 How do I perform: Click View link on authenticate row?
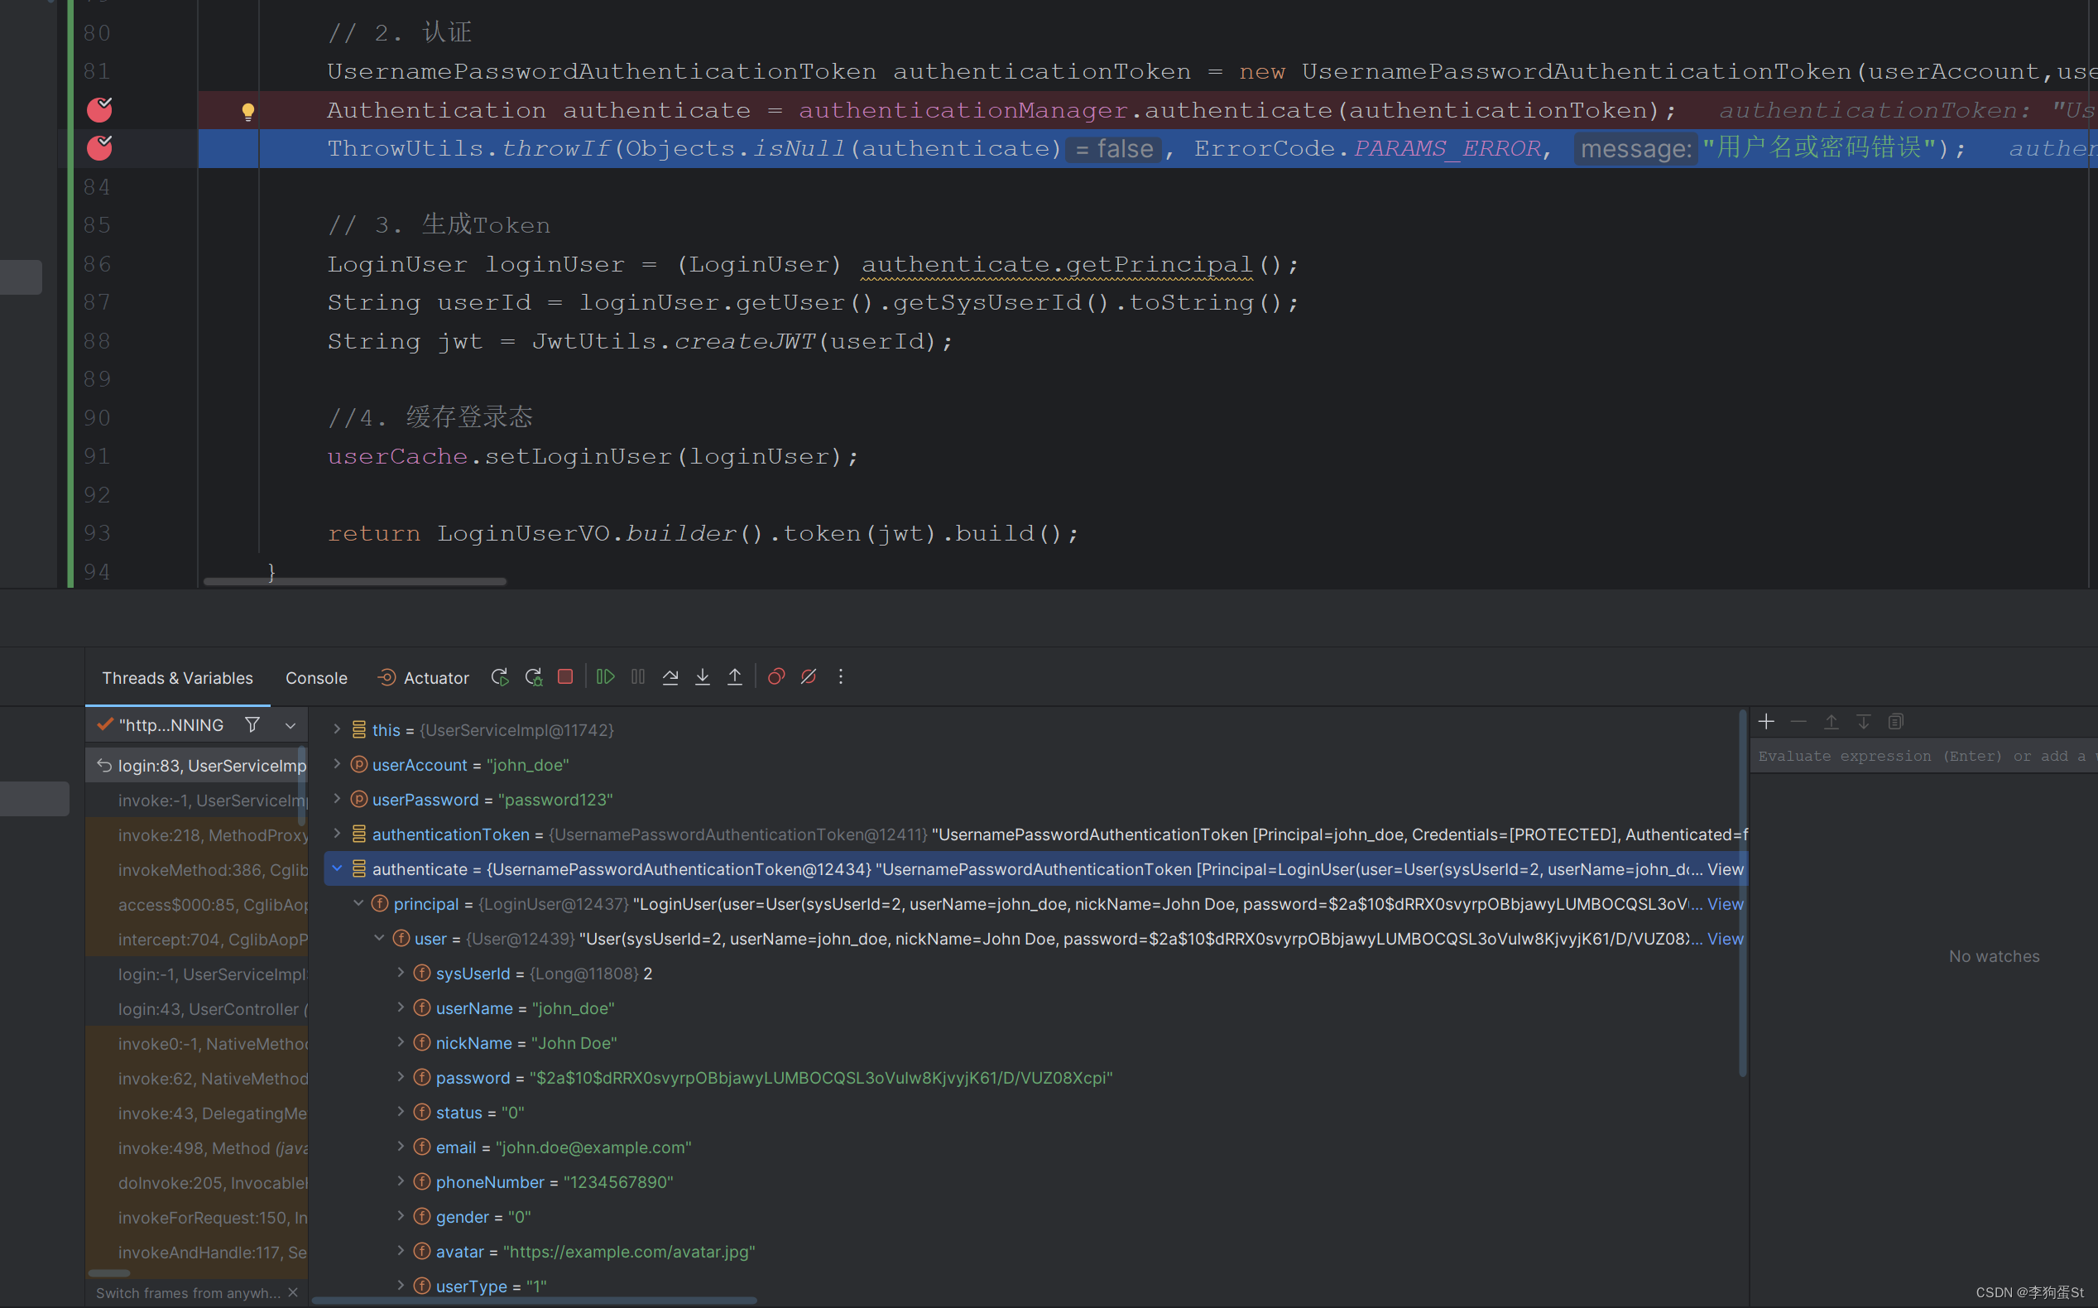pyautogui.click(x=1726, y=869)
